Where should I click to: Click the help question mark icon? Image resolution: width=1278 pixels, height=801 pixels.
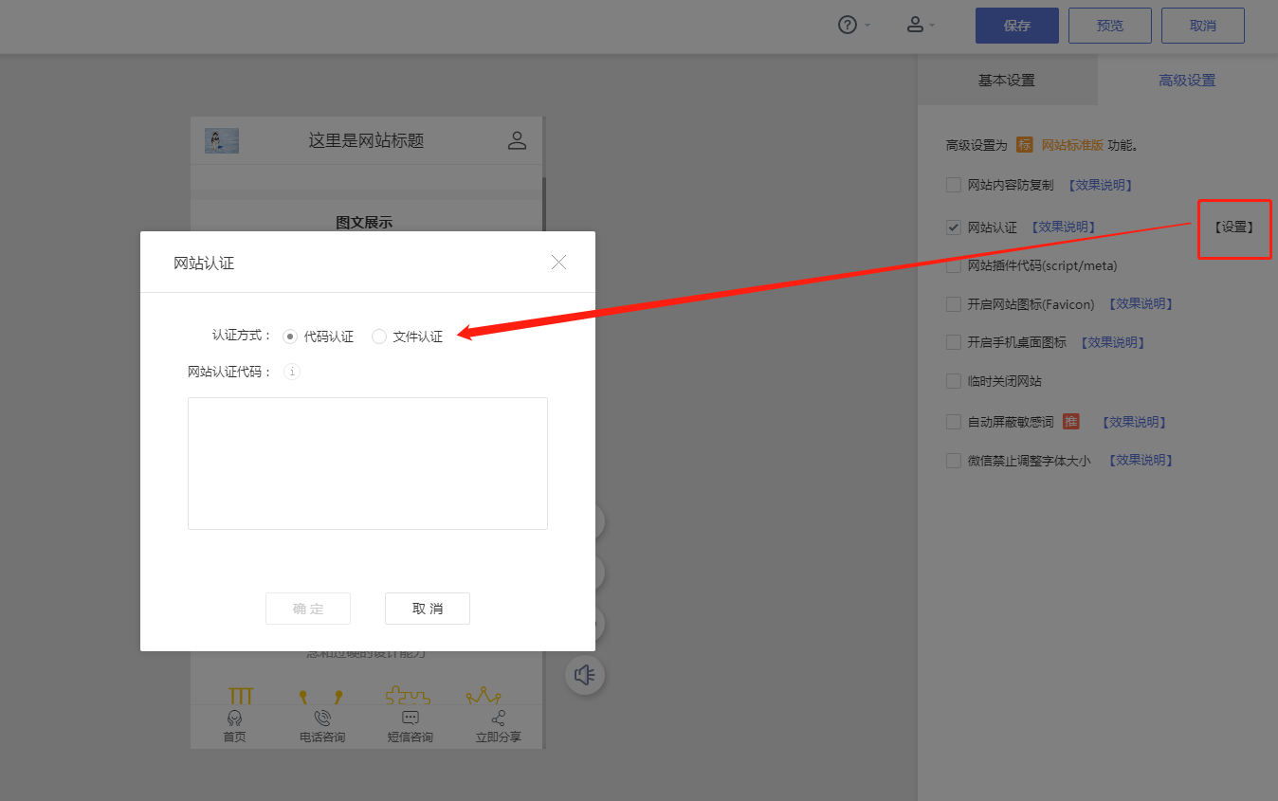point(848,26)
